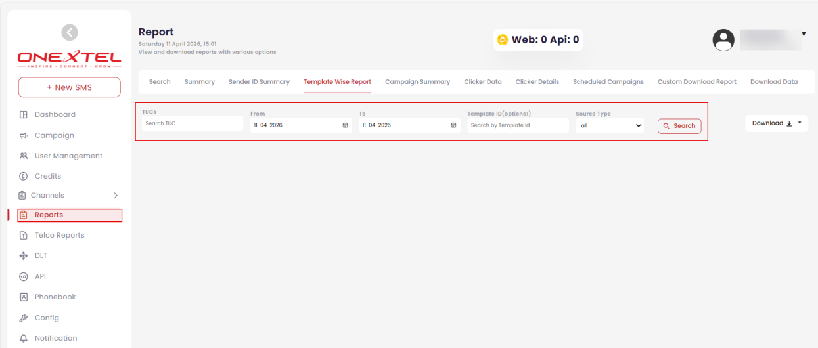
Task: Click the Report page heading
Action: click(156, 32)
